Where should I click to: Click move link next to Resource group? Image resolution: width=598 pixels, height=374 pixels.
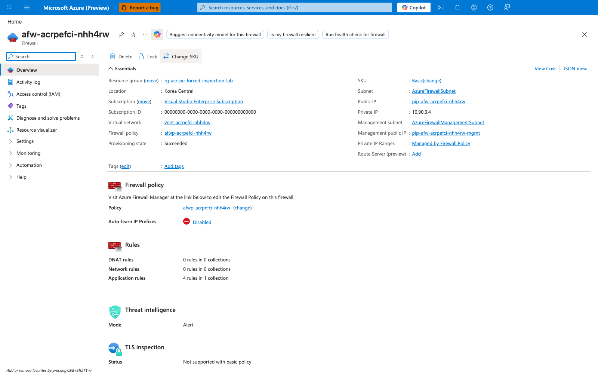(x=151, y=80)
